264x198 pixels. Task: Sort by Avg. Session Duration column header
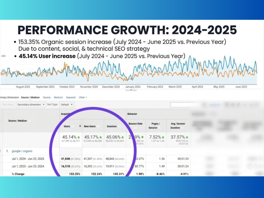point(178,126)
